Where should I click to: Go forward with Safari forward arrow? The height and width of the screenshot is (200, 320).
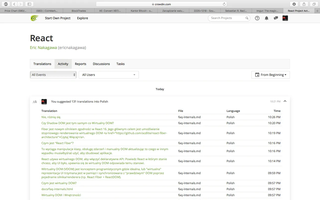(20, 4)
